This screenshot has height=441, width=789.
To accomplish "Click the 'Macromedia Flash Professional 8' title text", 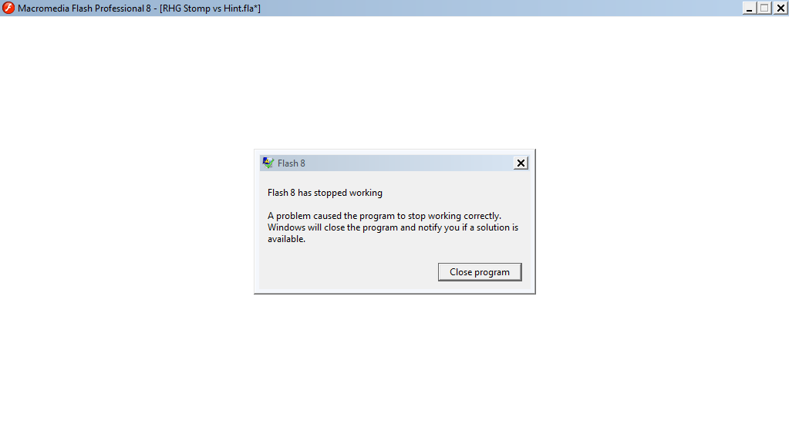I will (84, 8).
